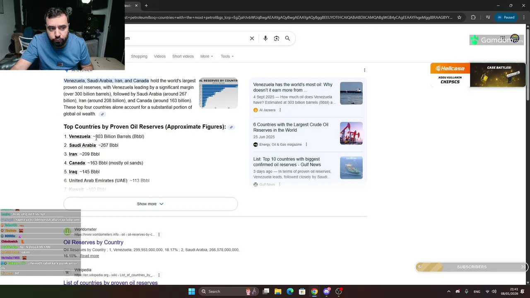Open Gulf News top 10 countries list article
The image size is (530, 298).
[287, 162]
